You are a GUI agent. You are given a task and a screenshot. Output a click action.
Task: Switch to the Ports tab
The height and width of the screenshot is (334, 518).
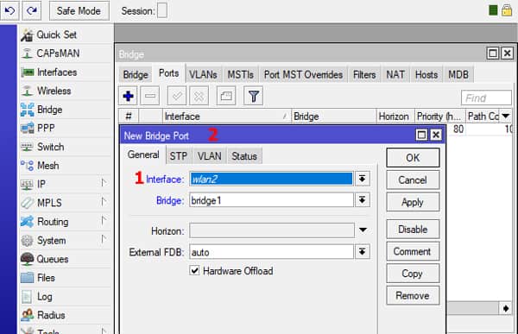(169, 73)
